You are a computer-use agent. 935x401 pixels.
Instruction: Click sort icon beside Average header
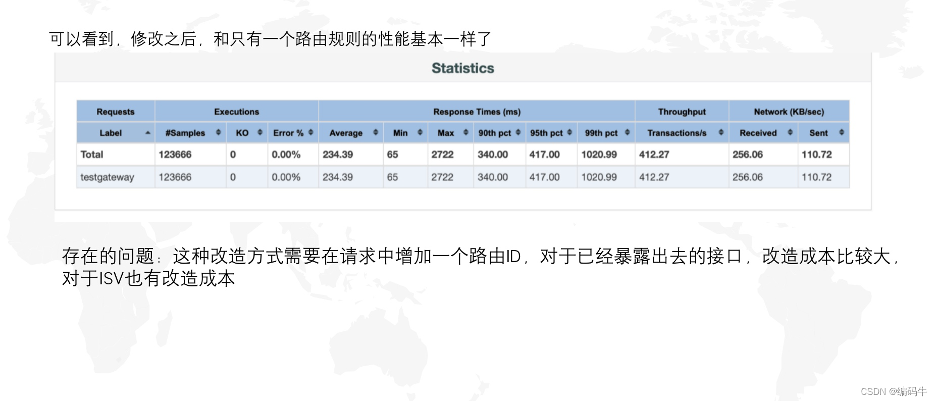point(375,132)
